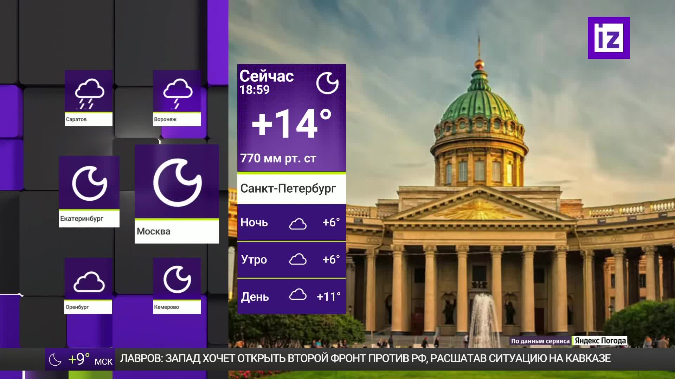
Task: Click the Сейчас heading
Action: [266, 76]
